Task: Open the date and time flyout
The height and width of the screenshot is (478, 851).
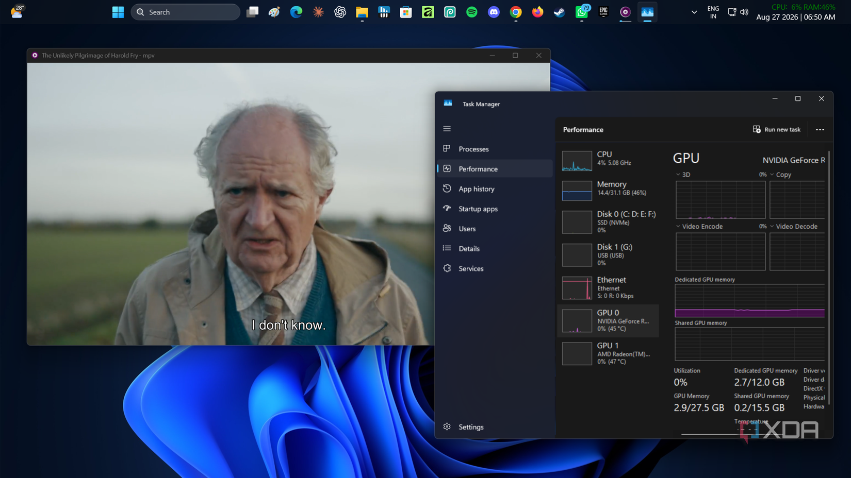Action: pyautogui.click(x=796, y=17)
